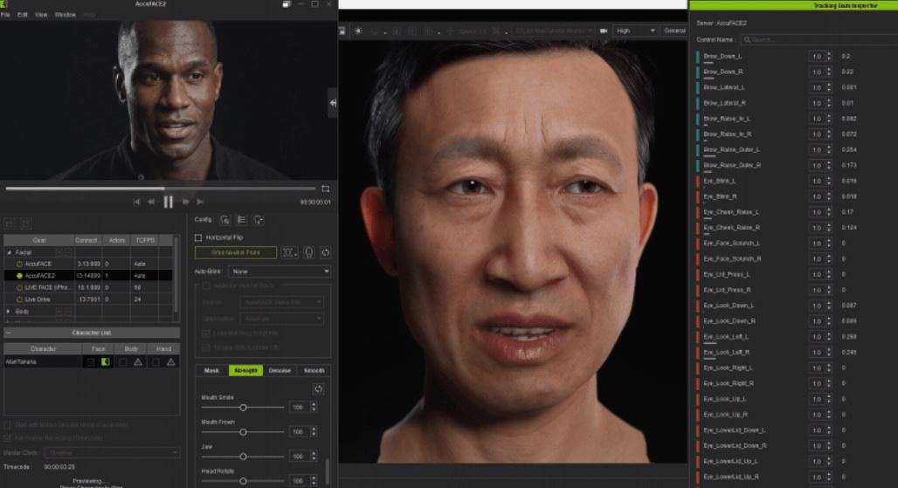Viewport: 898px width, 488px height.
Task: Click the Brow_Down_L value stepper
Action: 828,57
